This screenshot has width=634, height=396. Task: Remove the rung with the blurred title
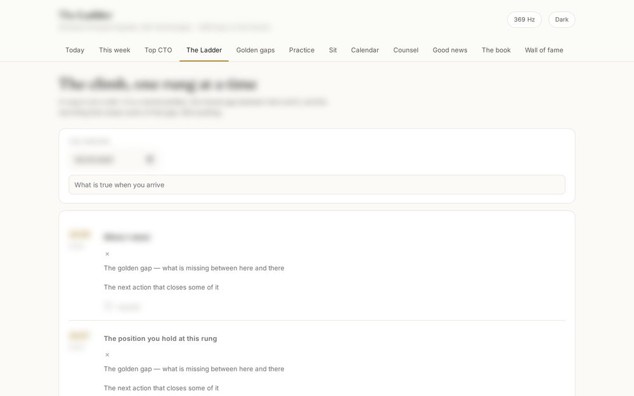107,254
